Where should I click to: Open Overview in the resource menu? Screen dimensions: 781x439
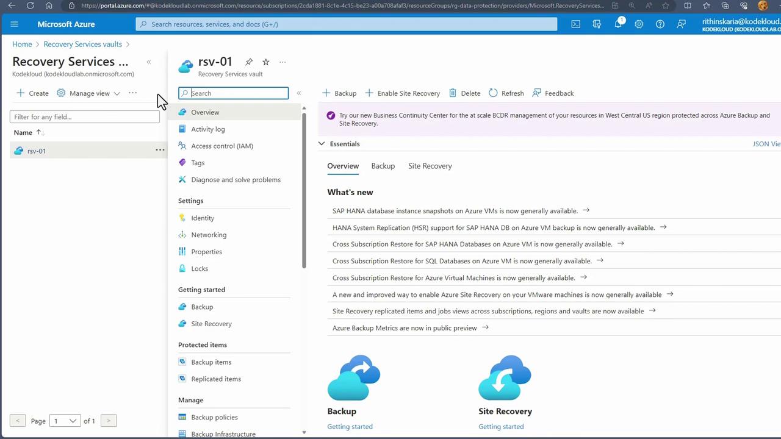(x=234, y=112)
